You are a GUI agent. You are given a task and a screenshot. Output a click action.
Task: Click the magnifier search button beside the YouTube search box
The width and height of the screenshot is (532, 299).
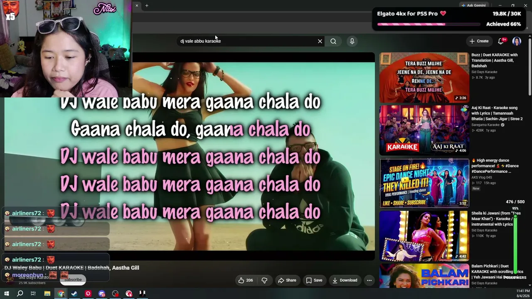pyautogui.click(x=333, y=41)
